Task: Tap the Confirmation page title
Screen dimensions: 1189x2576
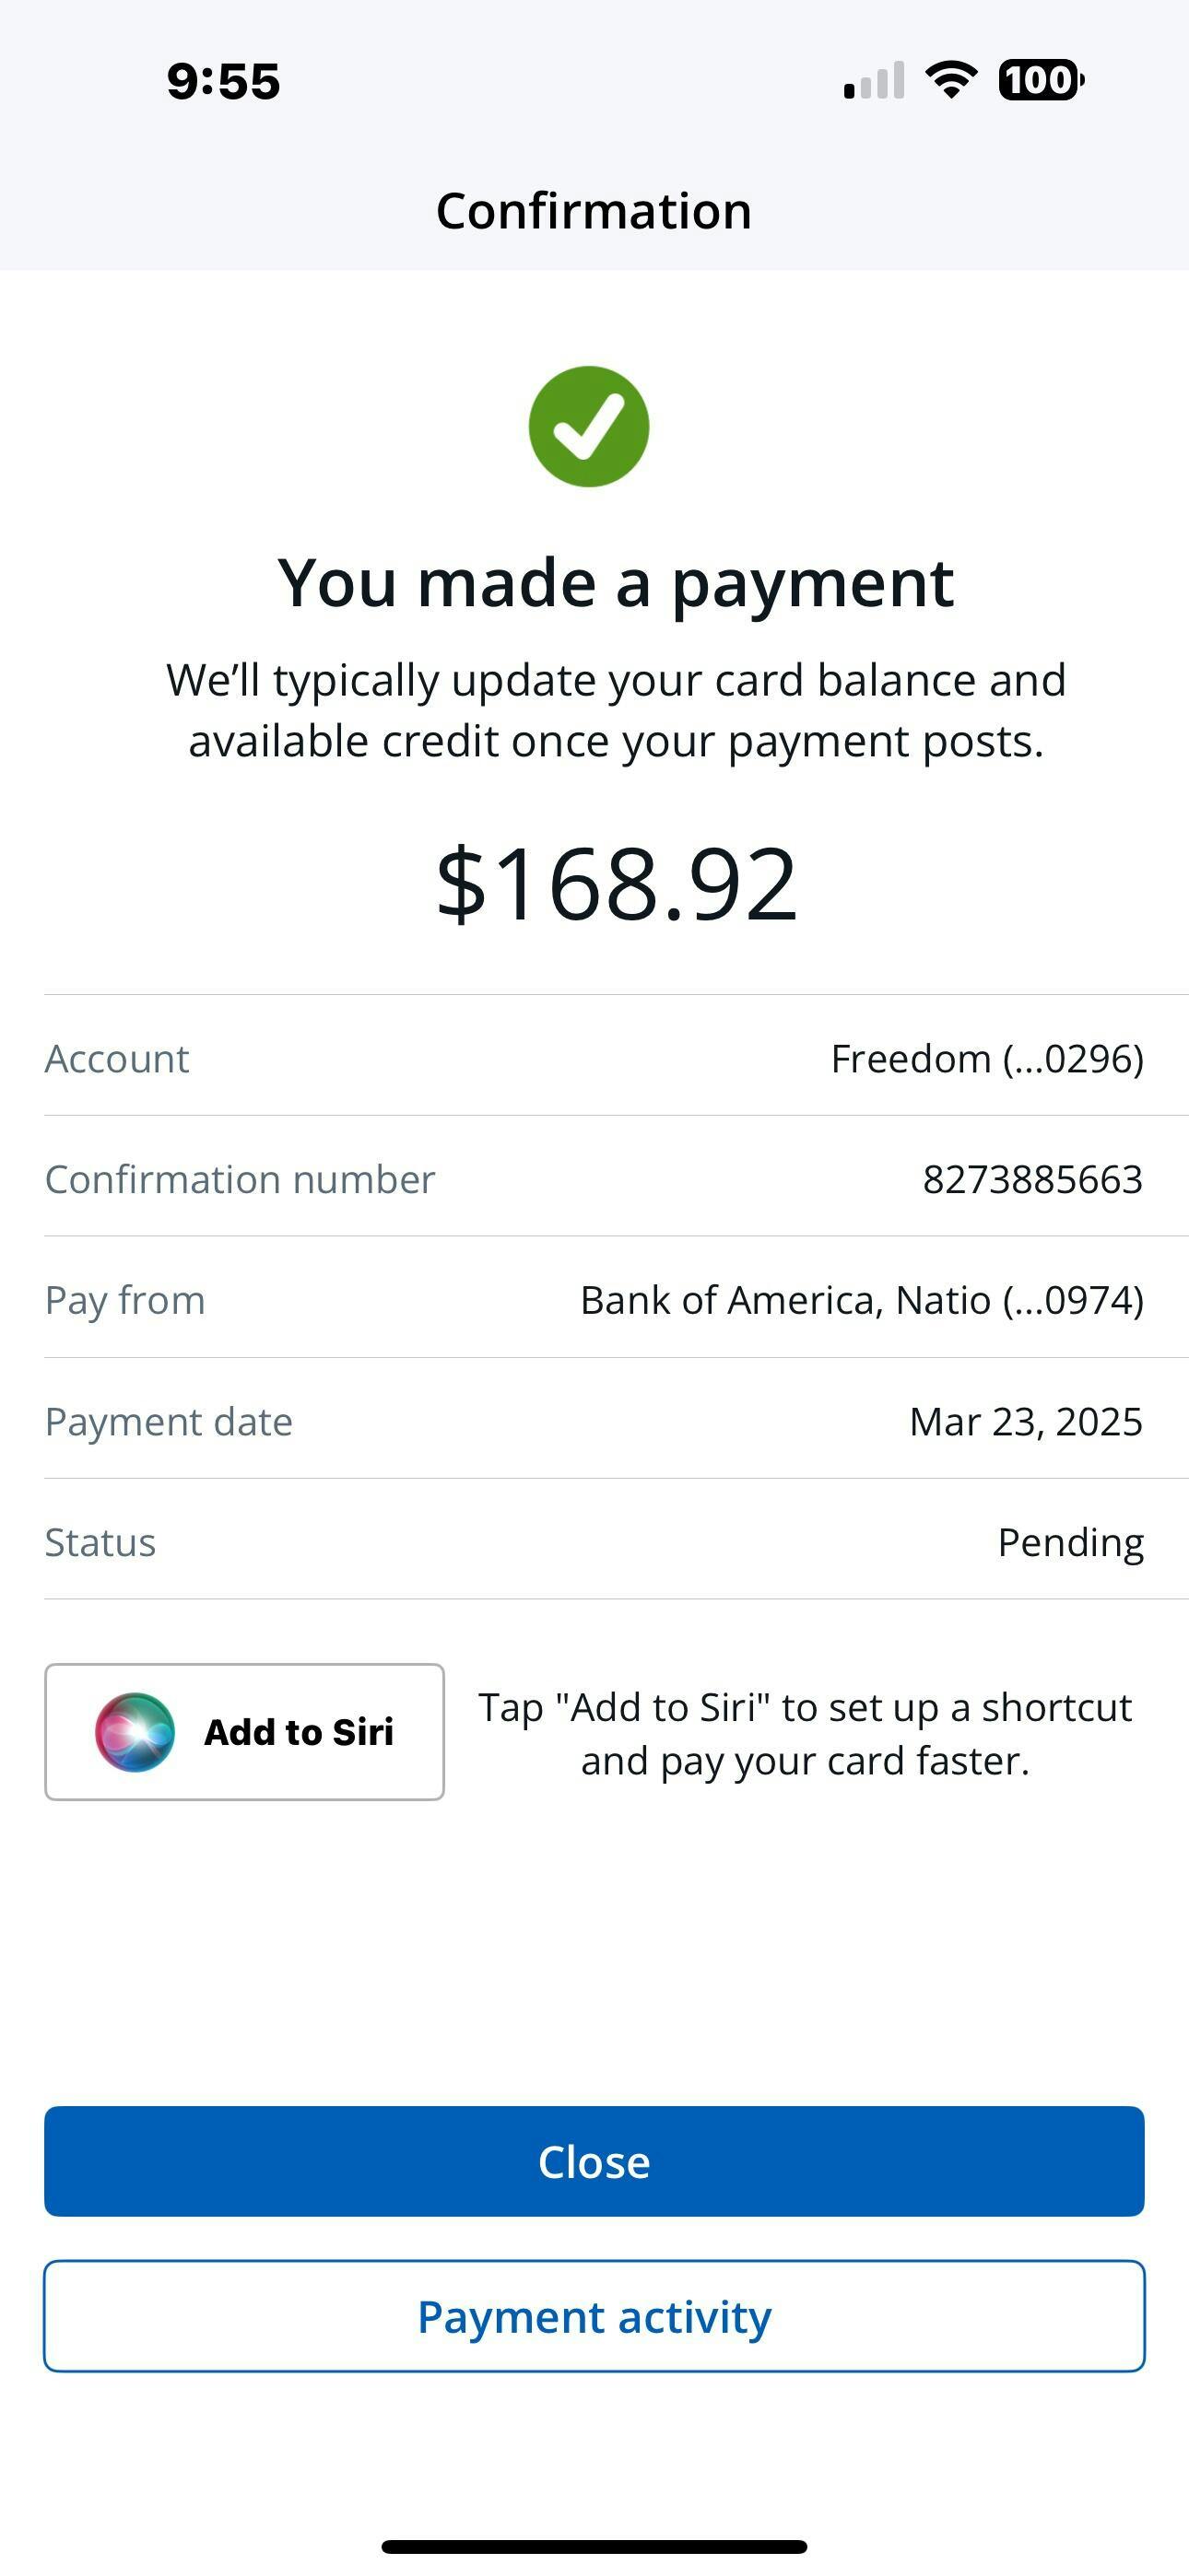Action: pos(594,211)
